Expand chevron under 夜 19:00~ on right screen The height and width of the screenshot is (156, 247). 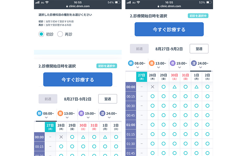click(179, 67)
